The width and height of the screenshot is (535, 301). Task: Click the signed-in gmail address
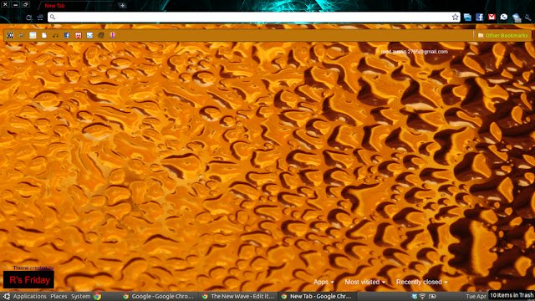click(415, 52)
